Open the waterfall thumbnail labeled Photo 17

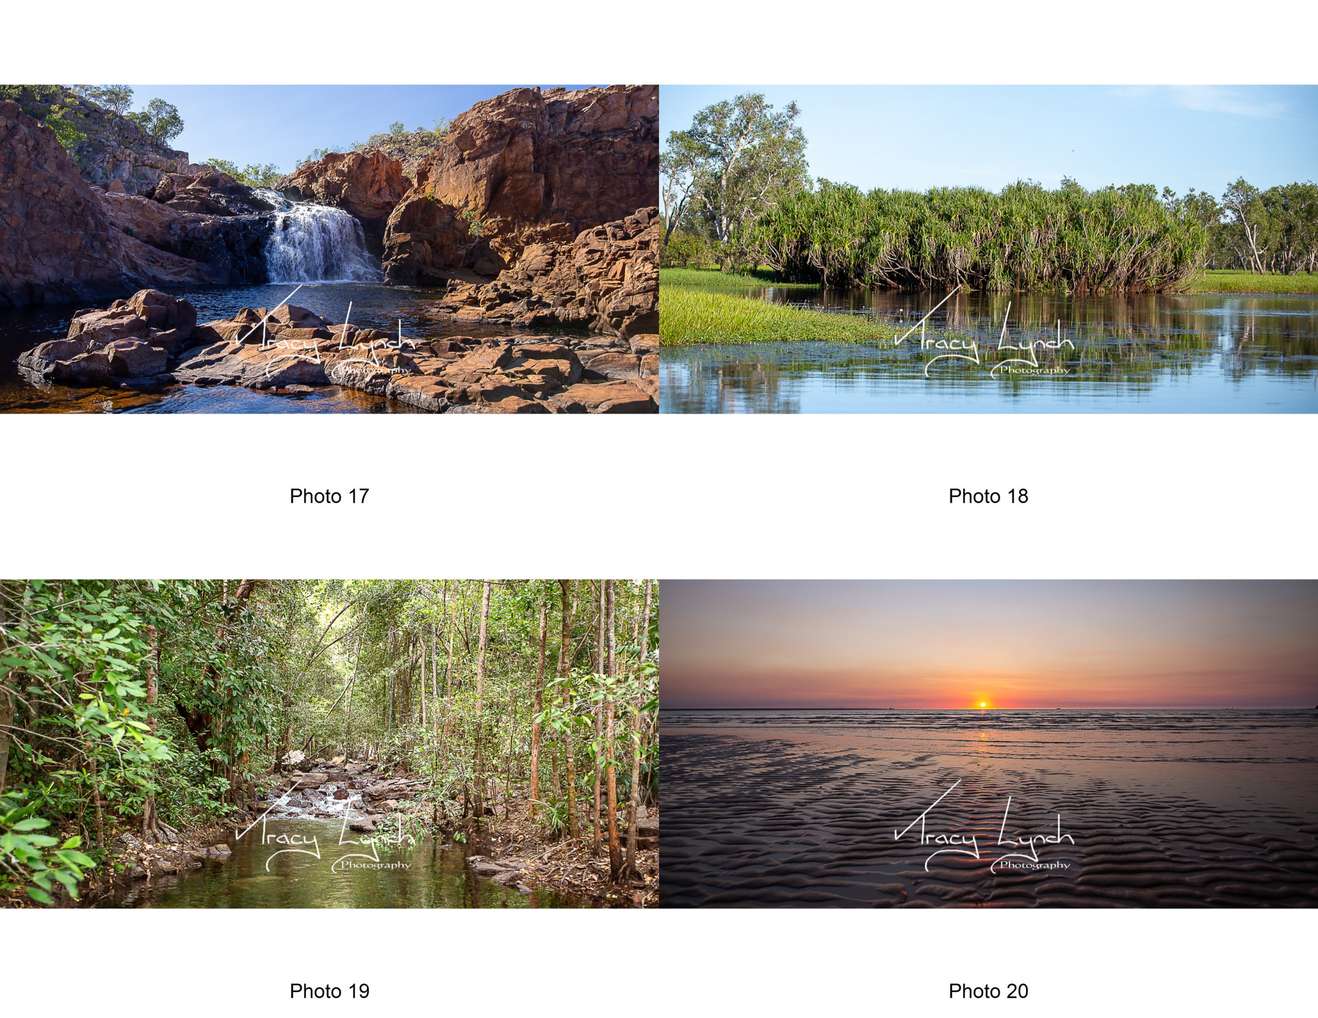[x=329, y=249]
